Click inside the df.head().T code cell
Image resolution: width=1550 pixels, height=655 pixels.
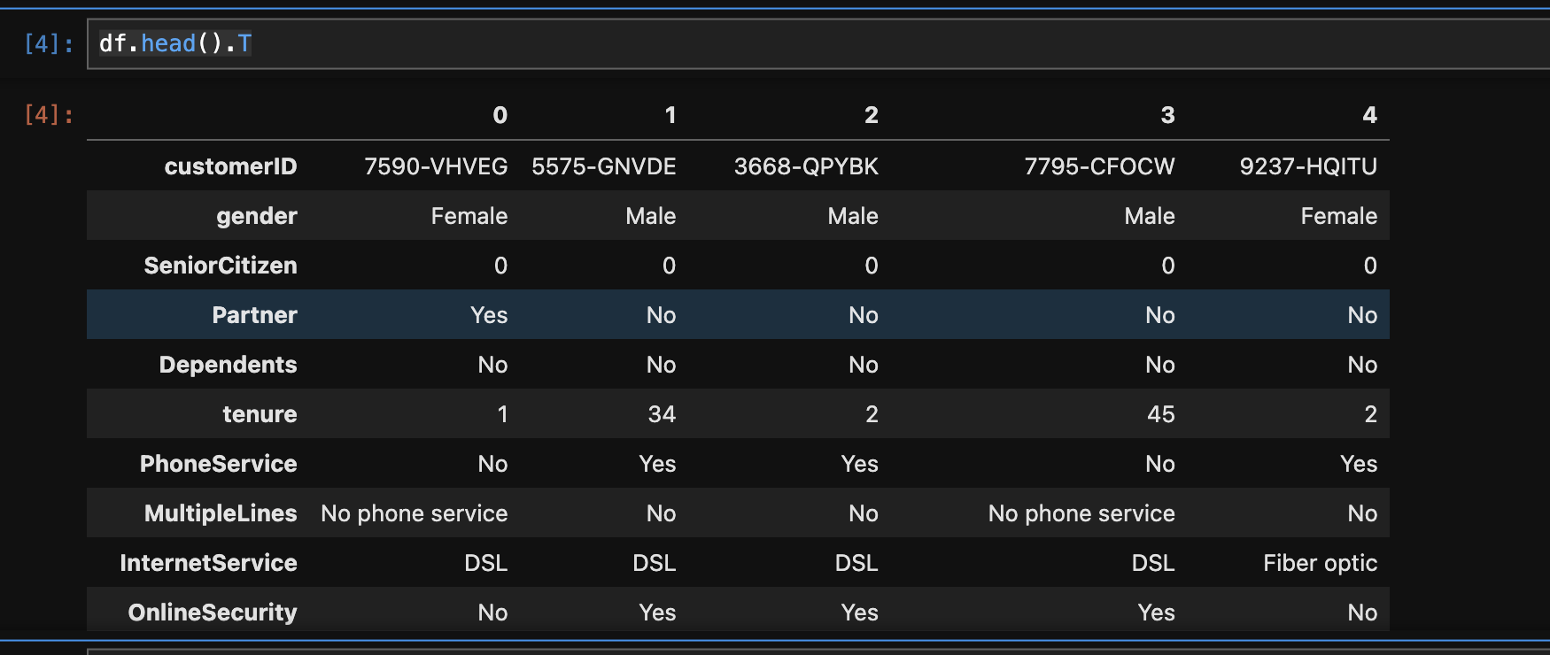(x=797, y=44)
